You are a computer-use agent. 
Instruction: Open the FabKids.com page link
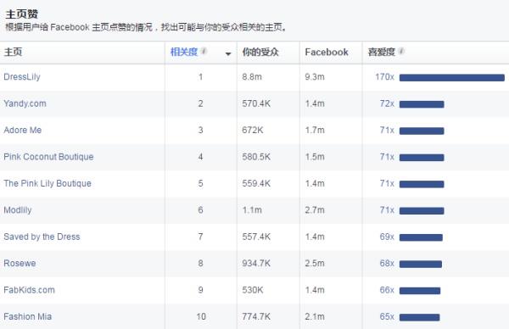coord(29,290)
